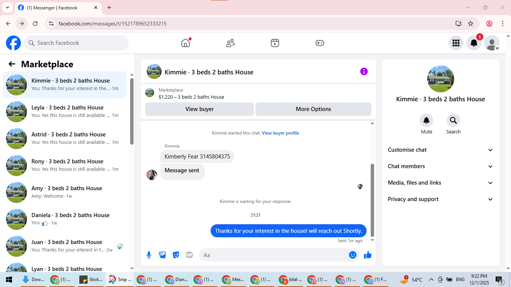511x287 pixels.
Task: Open the Rony conversation in the list
Action: coord(64,166)
